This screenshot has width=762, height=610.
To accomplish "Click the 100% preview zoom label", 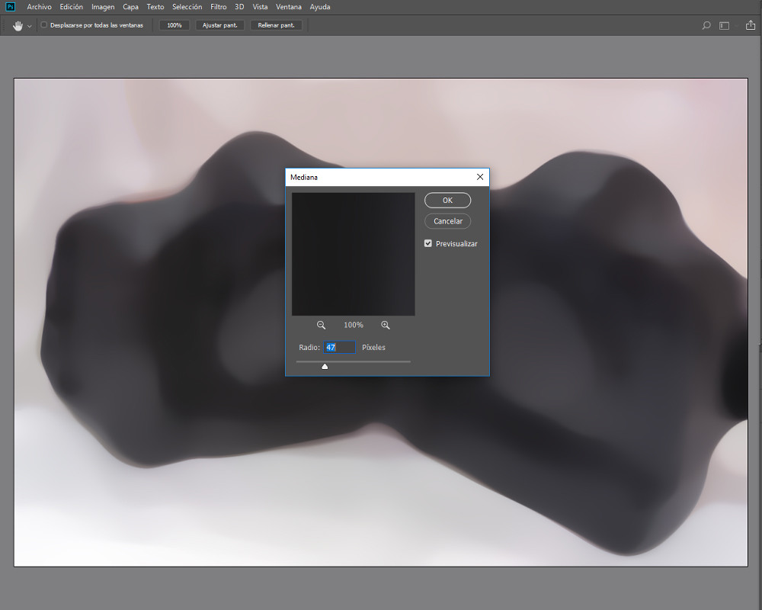I will 354,325.
